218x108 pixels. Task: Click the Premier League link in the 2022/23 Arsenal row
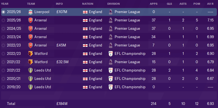tap(127, 45)
